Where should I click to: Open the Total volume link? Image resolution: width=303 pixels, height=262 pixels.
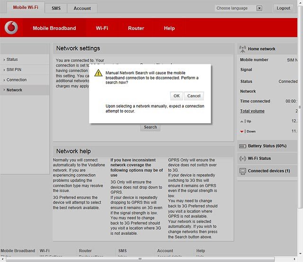[x=252, y=111]
